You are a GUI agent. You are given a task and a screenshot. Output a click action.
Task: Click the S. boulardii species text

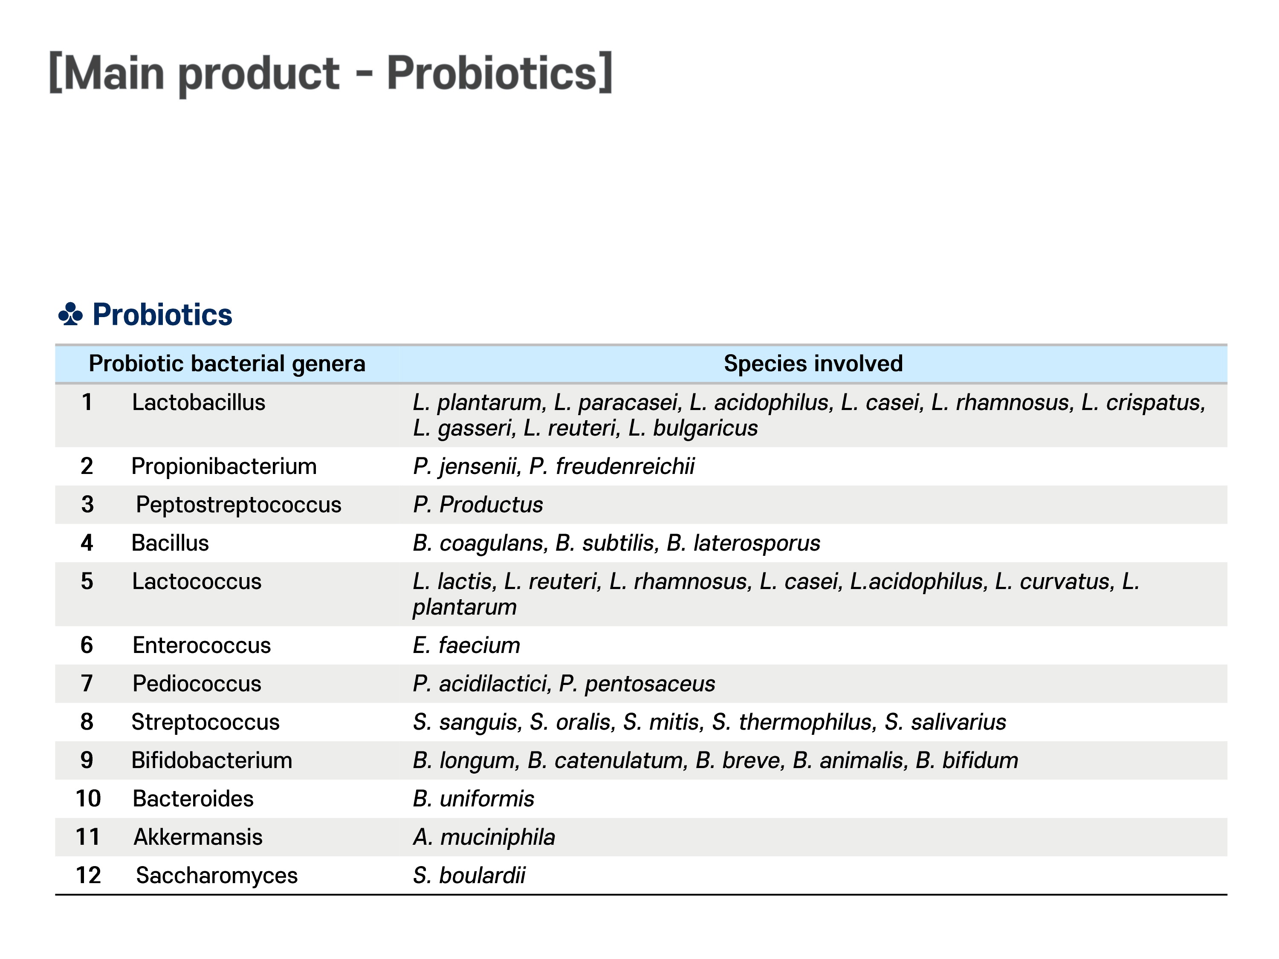coord(469,876)
